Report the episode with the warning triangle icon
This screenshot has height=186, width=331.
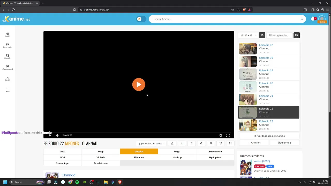[x=172, y=143]
